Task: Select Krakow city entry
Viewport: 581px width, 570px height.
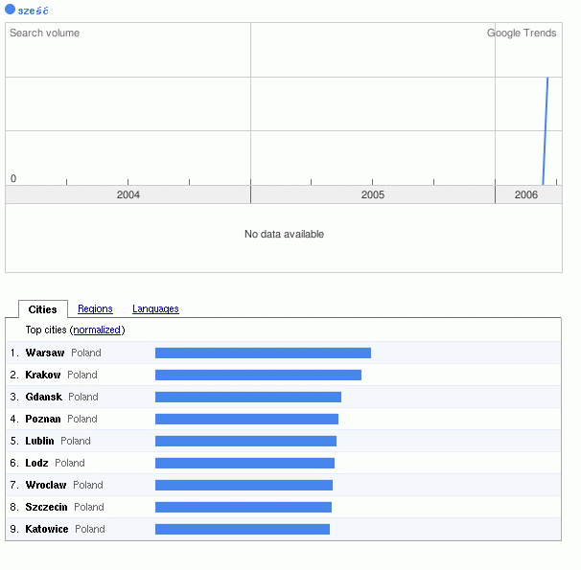Action: pos(43,376)
